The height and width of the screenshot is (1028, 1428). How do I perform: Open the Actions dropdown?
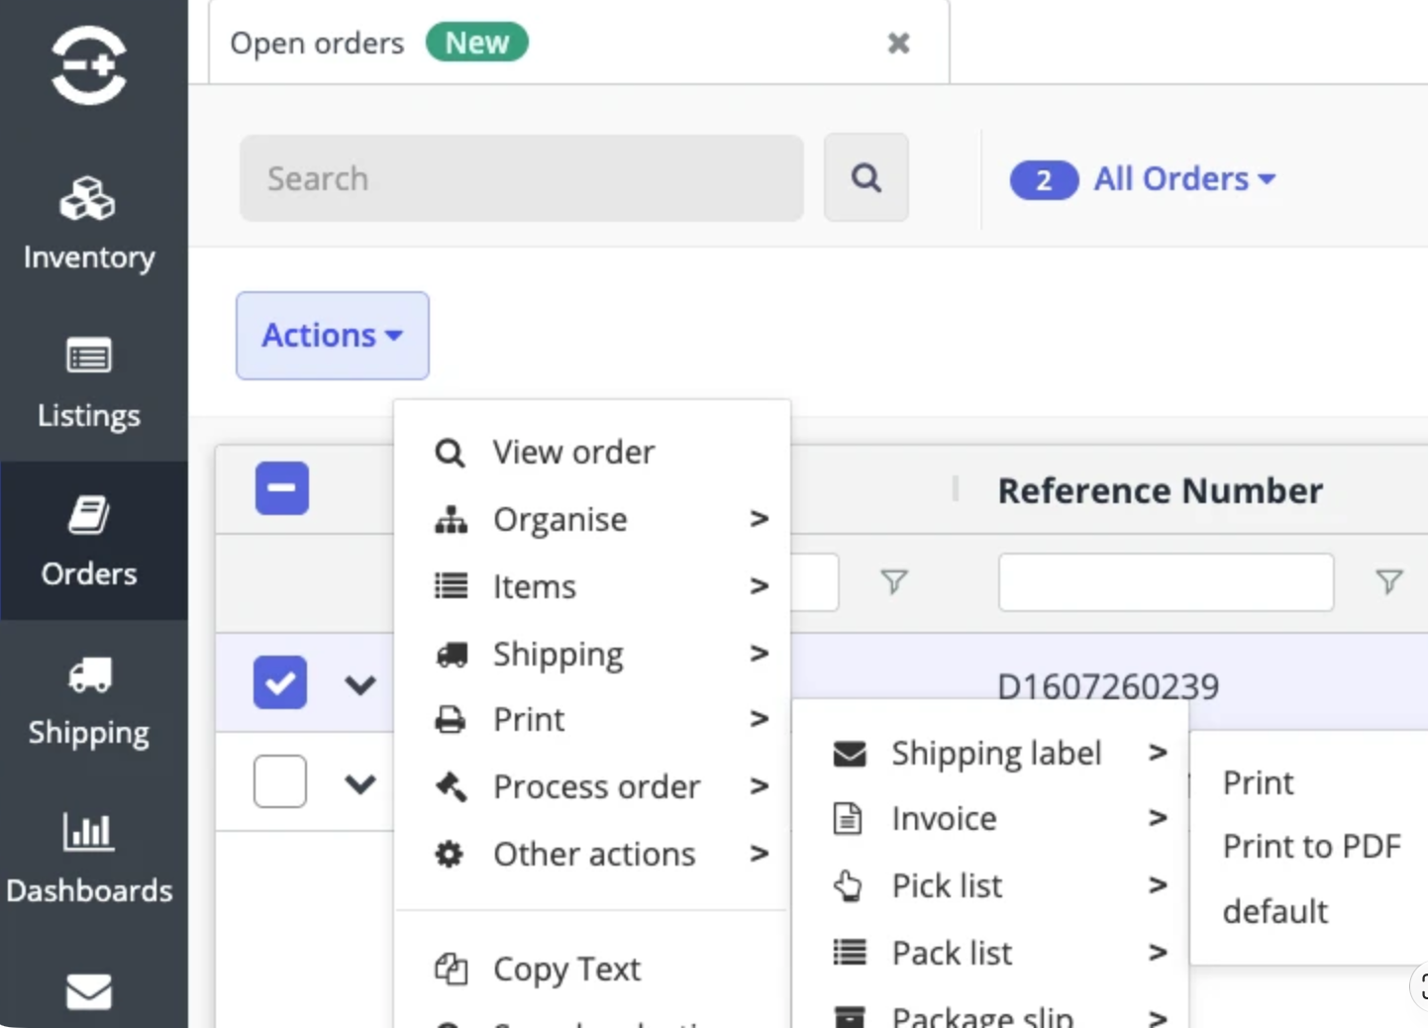click(x=333, y=336)
